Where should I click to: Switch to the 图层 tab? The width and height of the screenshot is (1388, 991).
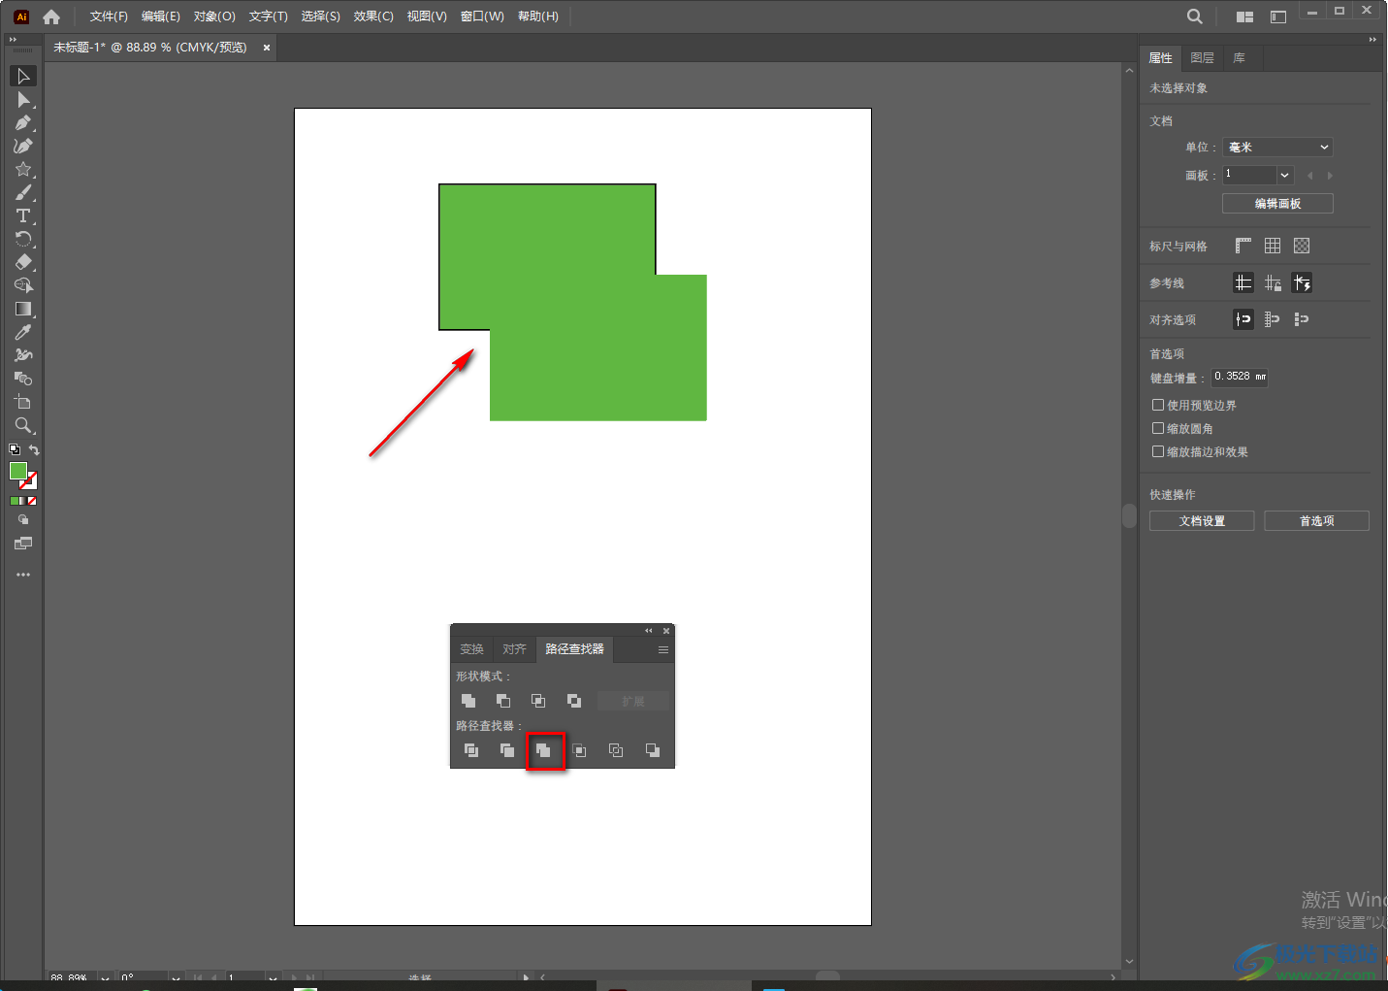pyautogui.click(x=1202, y=58)
